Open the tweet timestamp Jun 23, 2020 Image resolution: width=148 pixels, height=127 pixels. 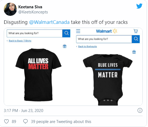tap(24, 111)
